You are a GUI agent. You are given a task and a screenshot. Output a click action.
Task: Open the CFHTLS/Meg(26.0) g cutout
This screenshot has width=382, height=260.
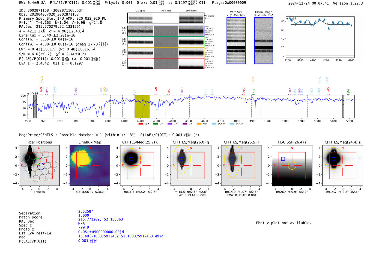(x=191, y=165)
